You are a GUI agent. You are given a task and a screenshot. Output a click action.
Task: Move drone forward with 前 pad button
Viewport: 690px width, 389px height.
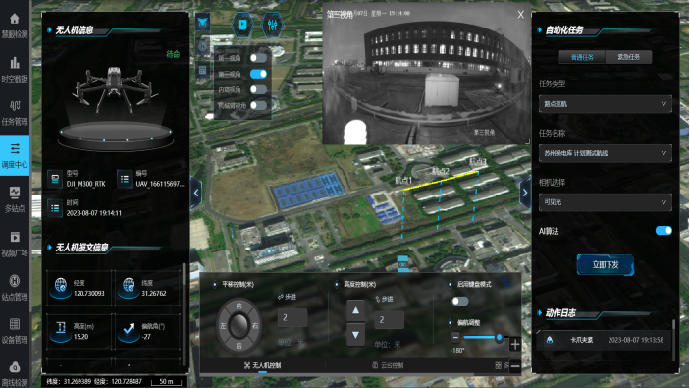[x=239, y=306]
